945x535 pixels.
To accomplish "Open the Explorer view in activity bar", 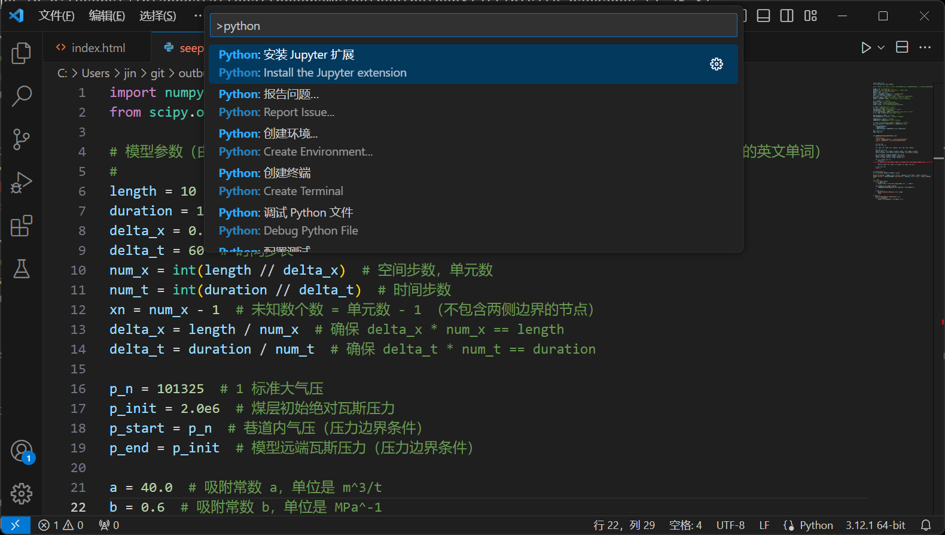I will point(22,53).
